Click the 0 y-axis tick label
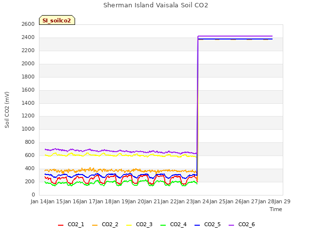The width and height of the screenshot is (312, 234). coord(33,195)
